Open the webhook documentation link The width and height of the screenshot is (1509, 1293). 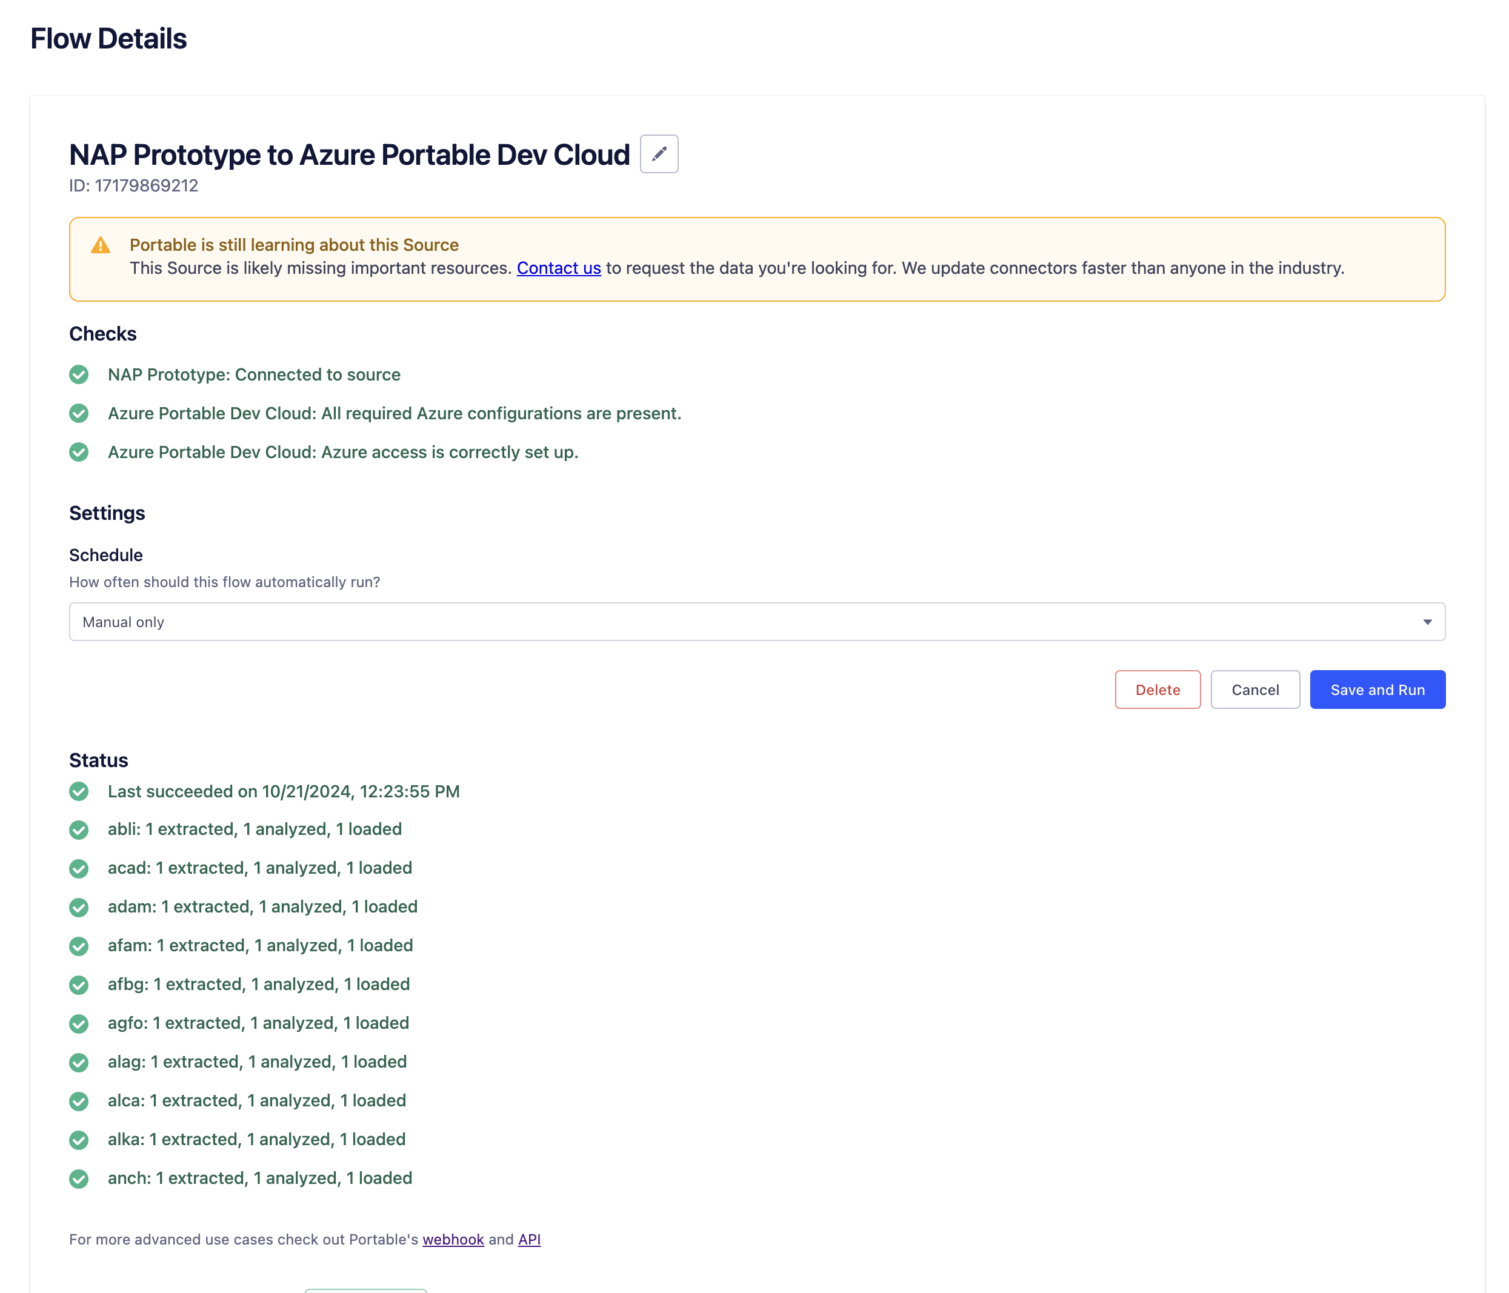(x=453, y=1239)
